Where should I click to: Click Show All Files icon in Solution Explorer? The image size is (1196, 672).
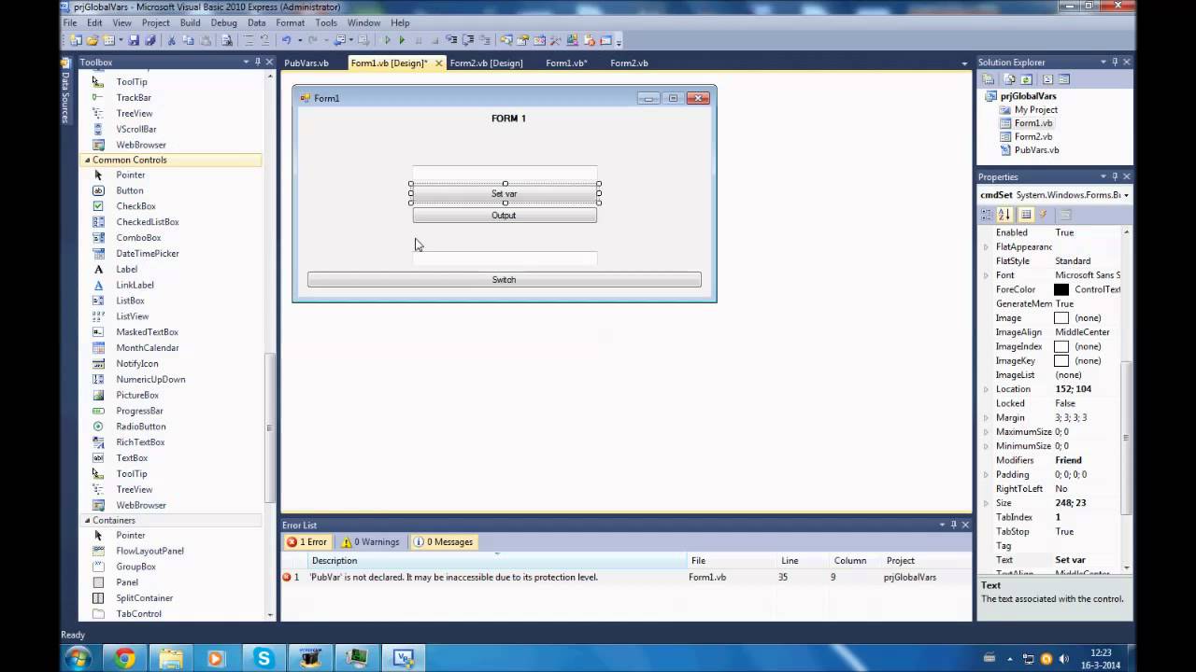tap(1007, 79)
